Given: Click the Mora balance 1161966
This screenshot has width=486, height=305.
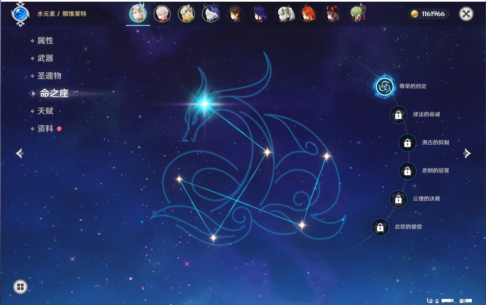Looking at the screenshot, I should coord(433,14).
